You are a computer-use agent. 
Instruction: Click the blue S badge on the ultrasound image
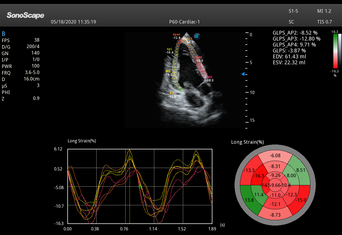(x=197, y=36)
